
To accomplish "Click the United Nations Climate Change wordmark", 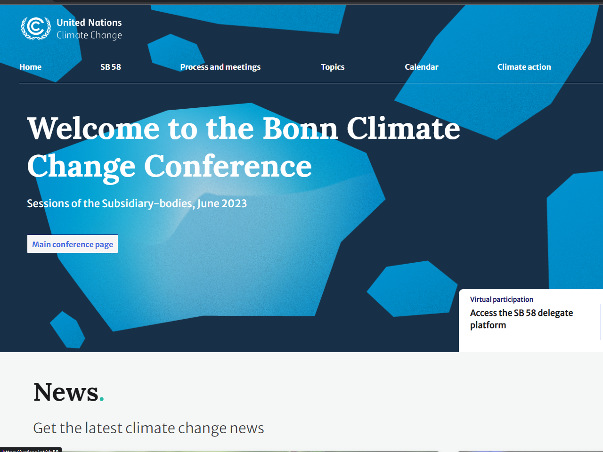I will [x=89, y=29].
